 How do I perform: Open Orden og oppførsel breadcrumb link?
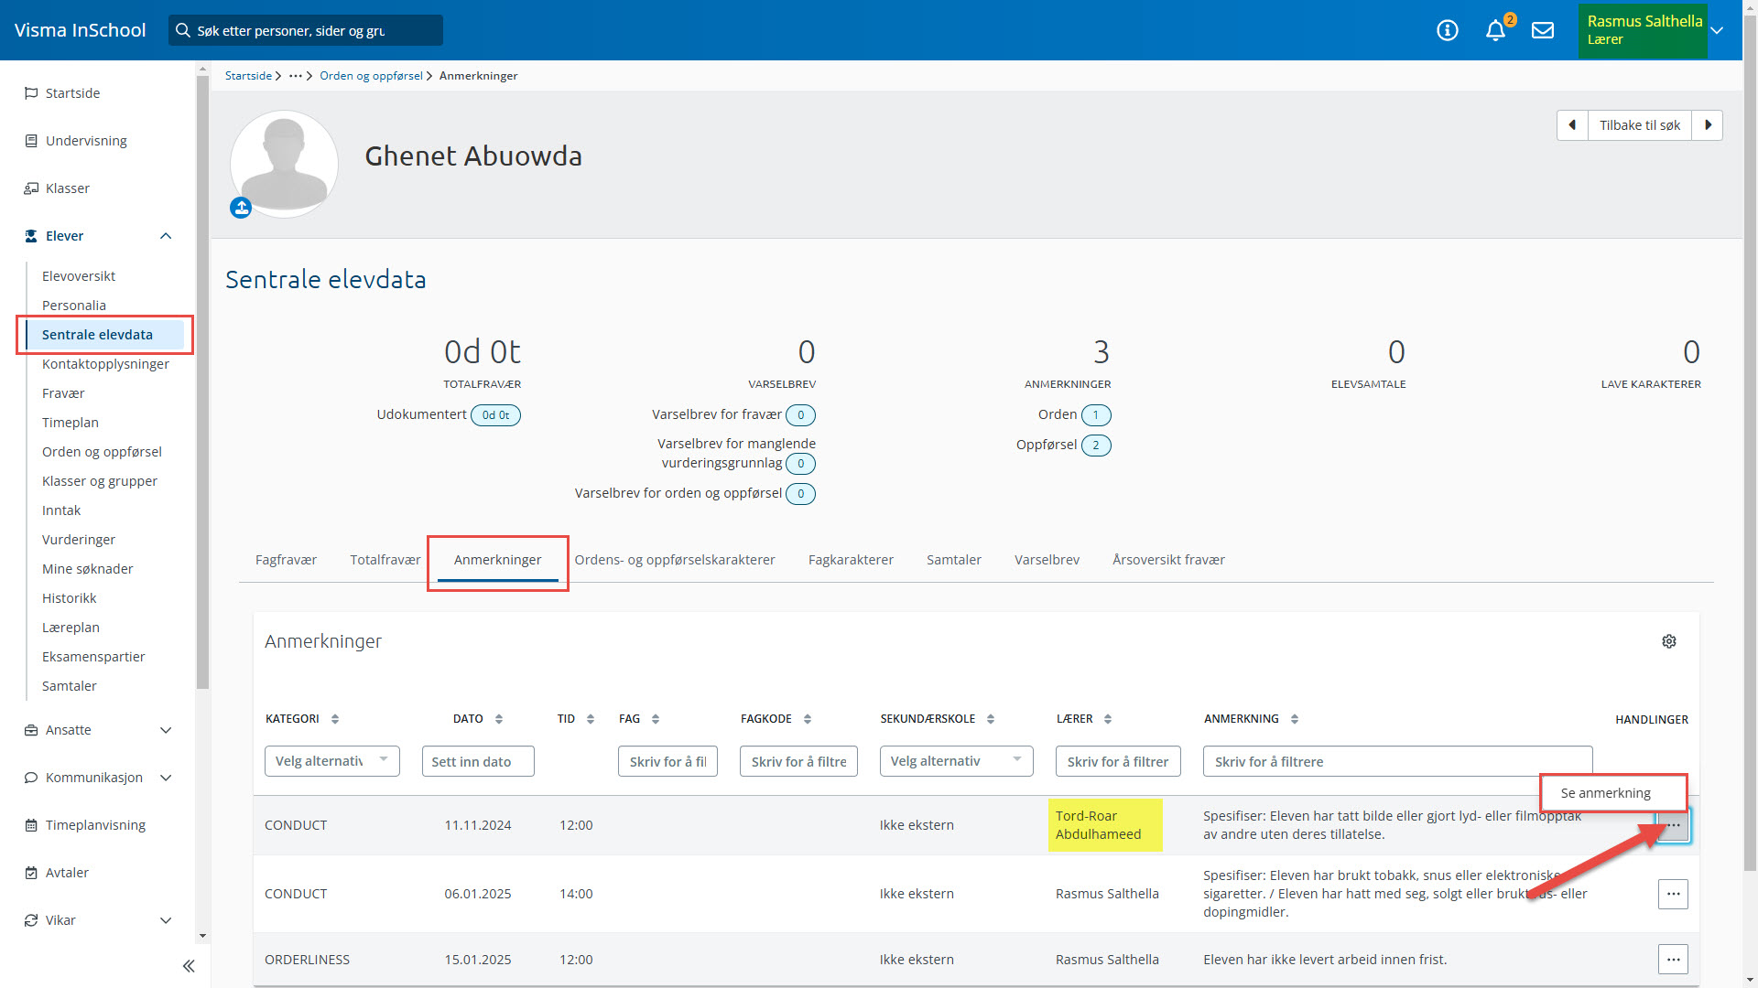pyautogui.click(x=371, y=76)
